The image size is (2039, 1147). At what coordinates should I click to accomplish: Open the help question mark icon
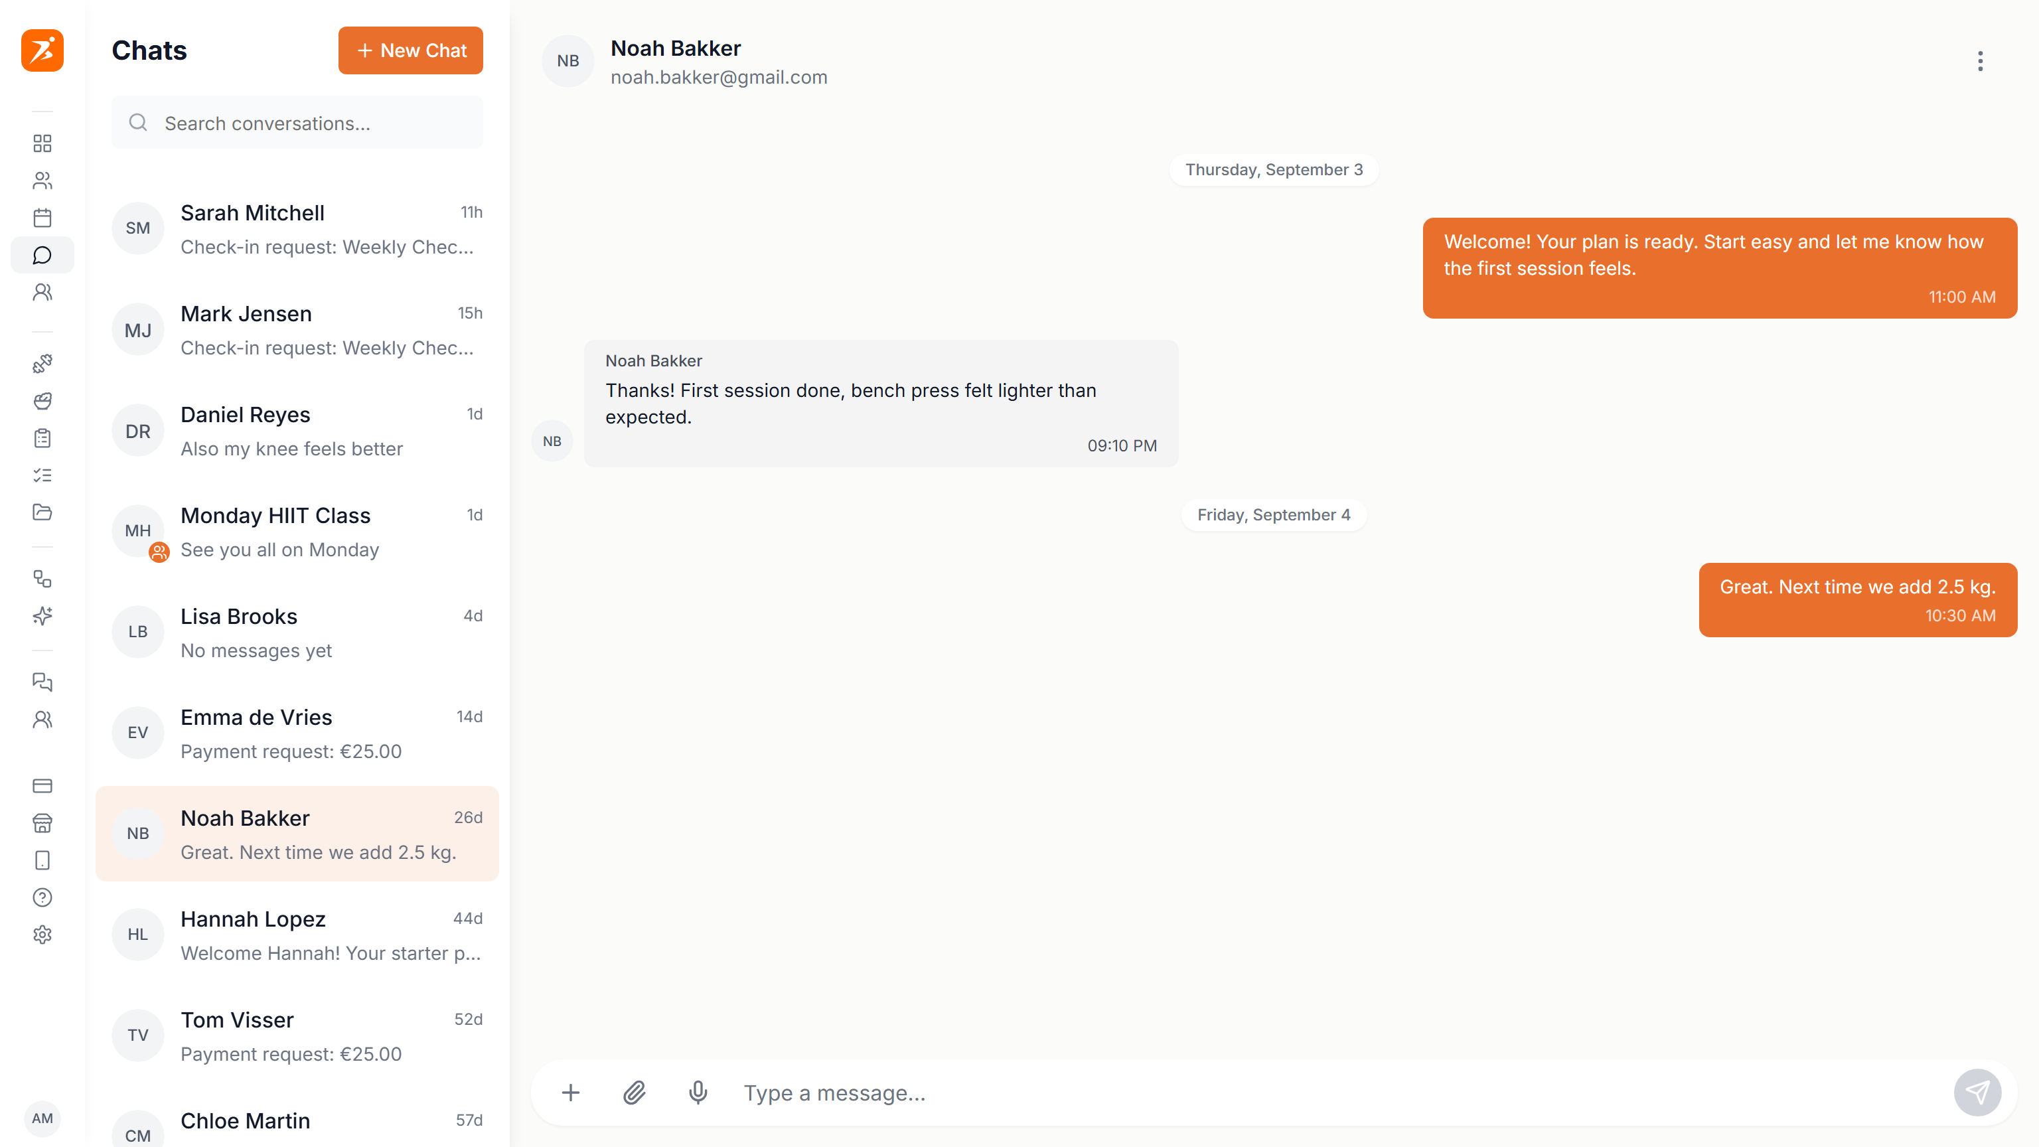42,897
